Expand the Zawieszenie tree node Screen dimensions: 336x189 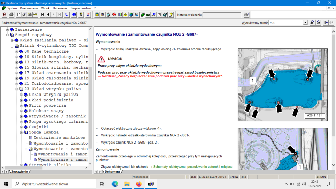(7, 30)
